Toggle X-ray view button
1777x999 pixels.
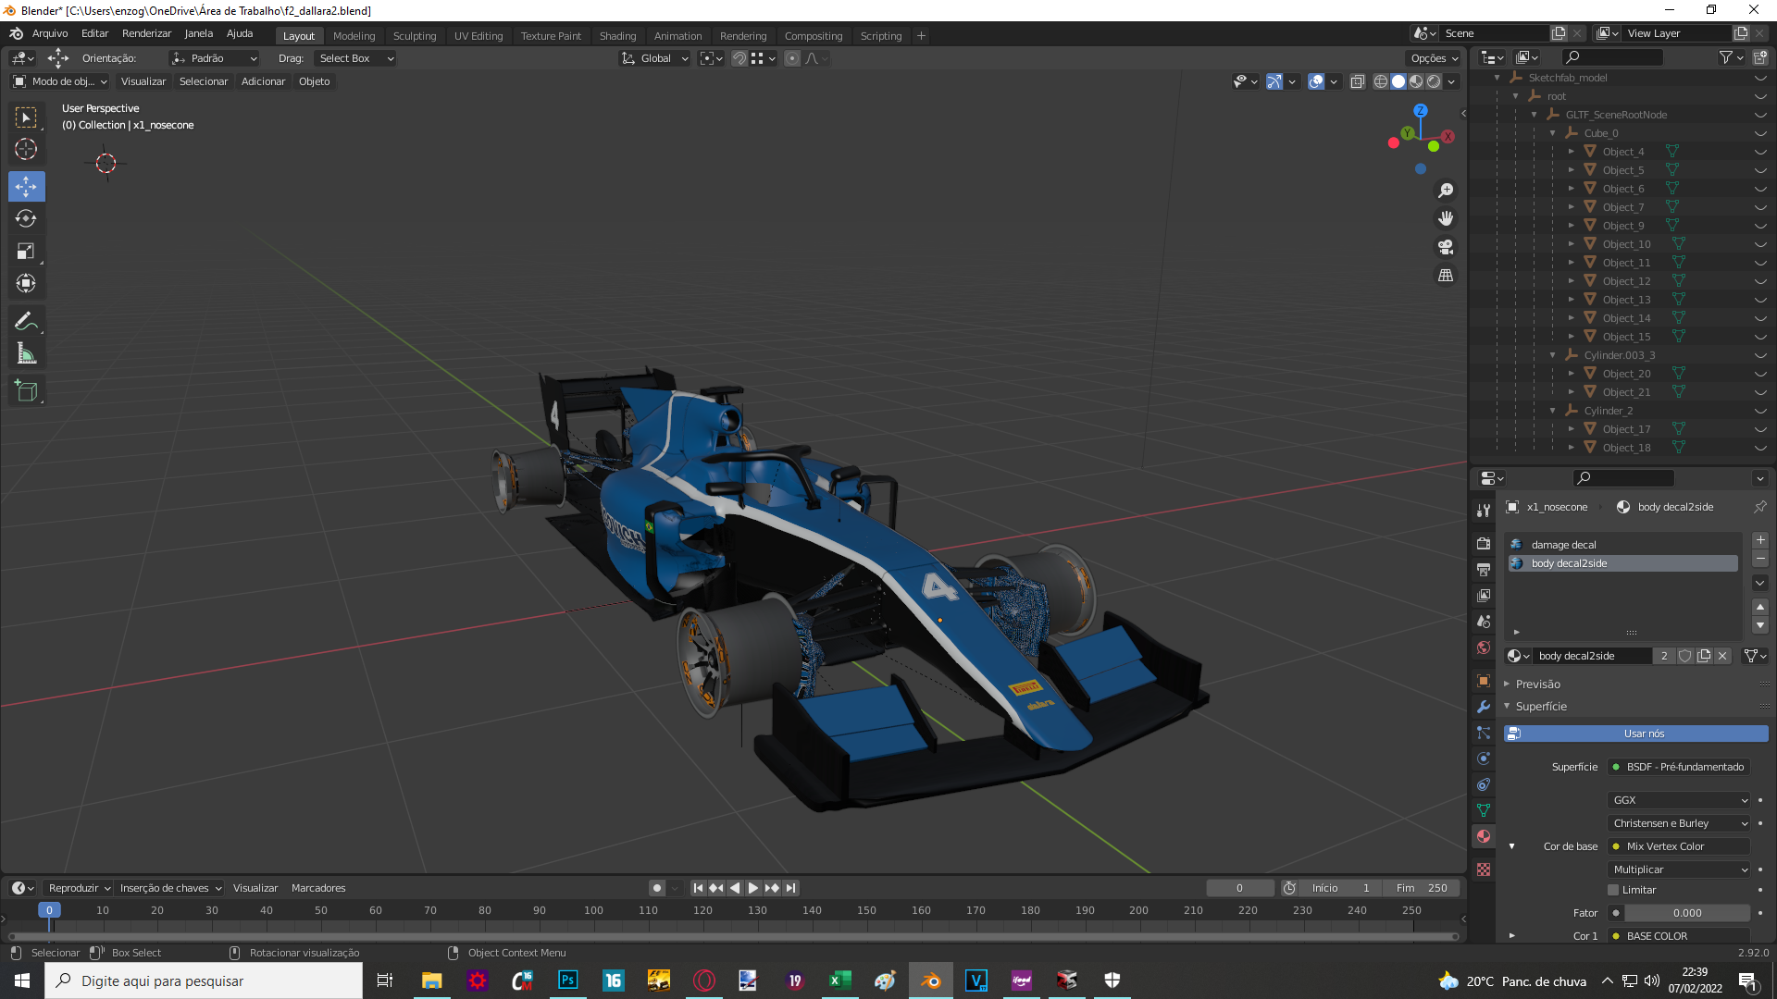coord(1358,81)
